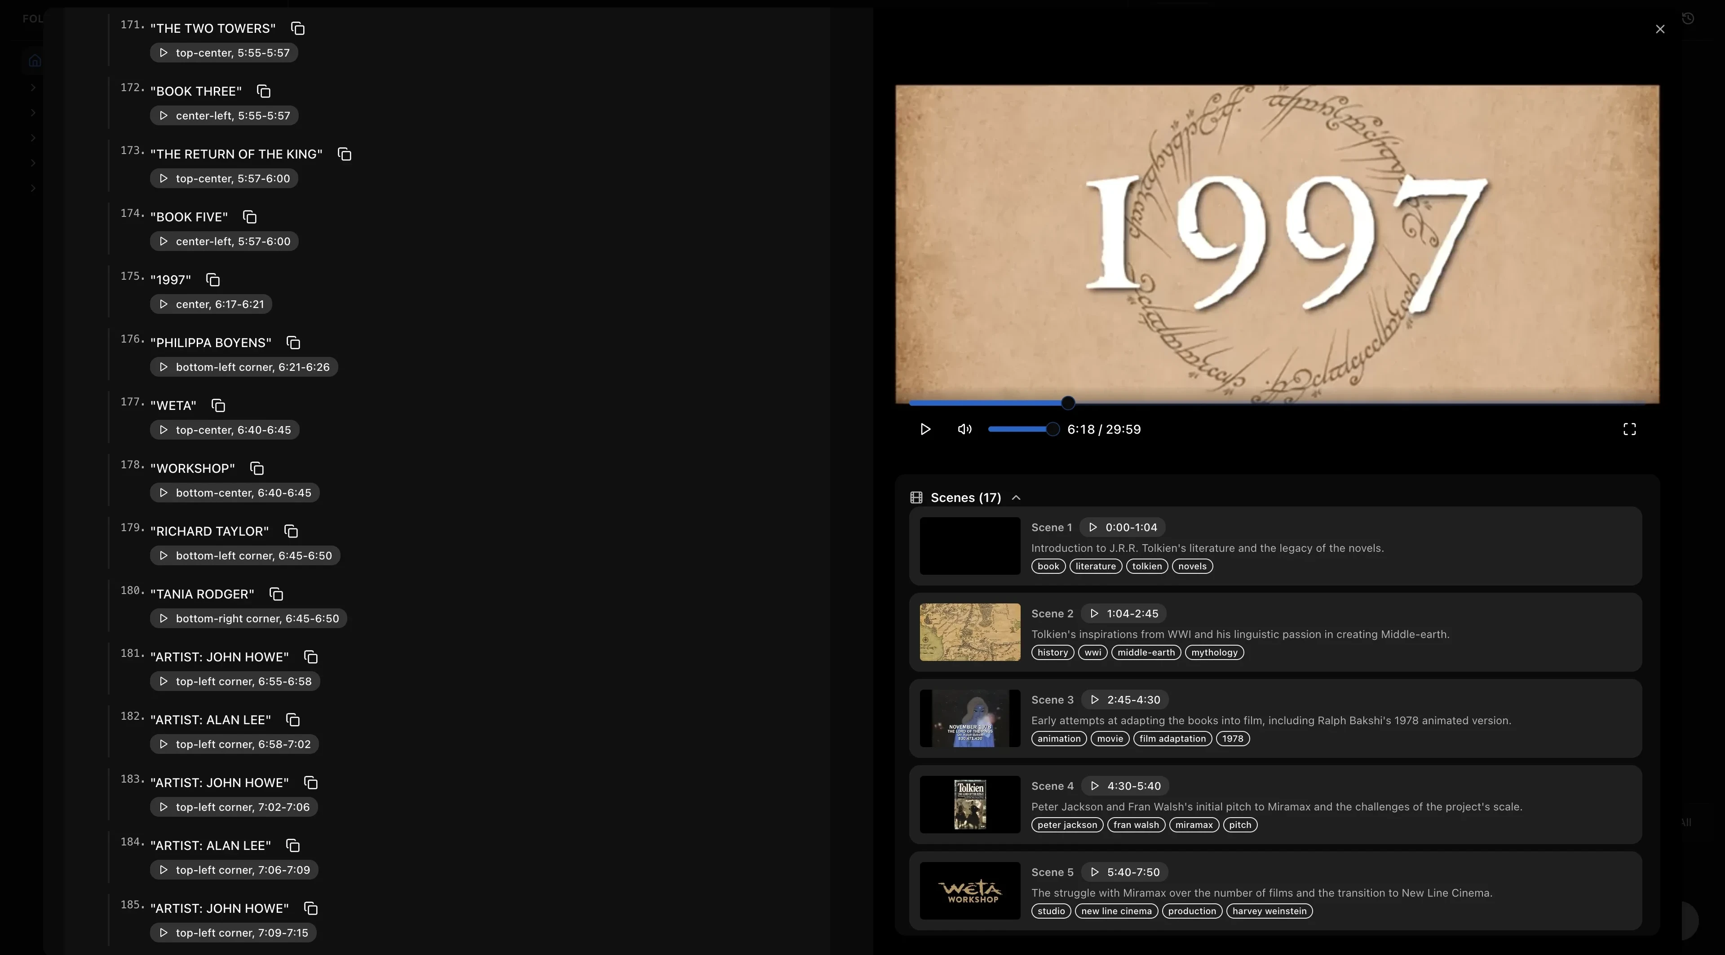This screenshot has width=1725, height=955.
Task: Play the "BOOK FIVE" text occurrence
Action: 164,241
